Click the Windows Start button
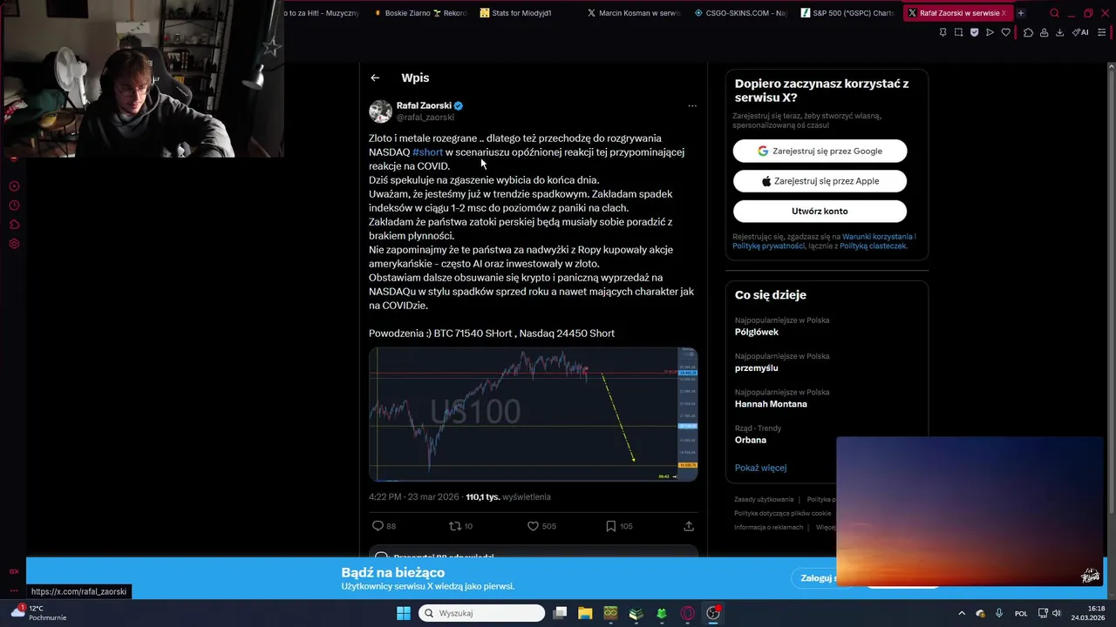 coord(404,613)
